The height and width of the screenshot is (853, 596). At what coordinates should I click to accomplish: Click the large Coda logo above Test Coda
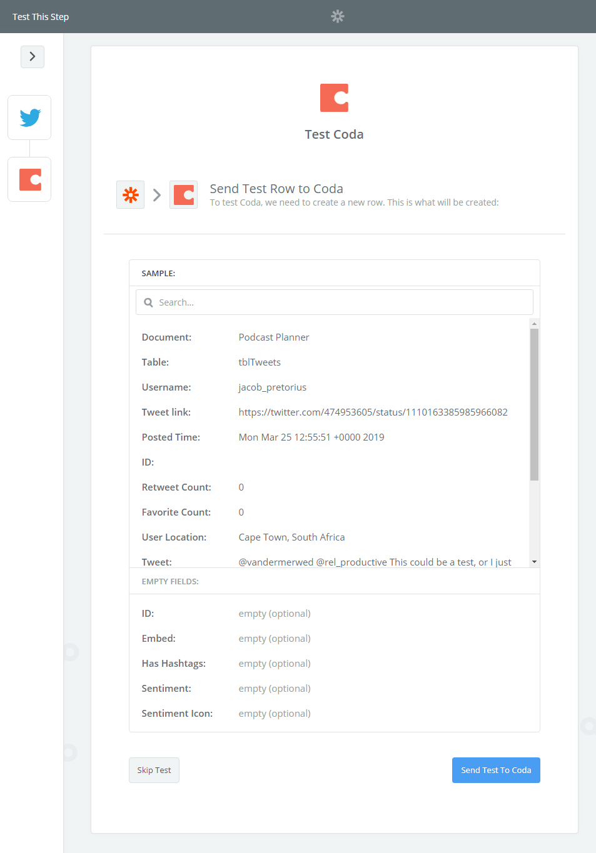334,98
